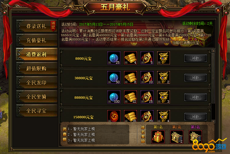Click the gold bars icon in 38800元宝 row
This screenshot has width=230, height=154.
coord(130,77)
